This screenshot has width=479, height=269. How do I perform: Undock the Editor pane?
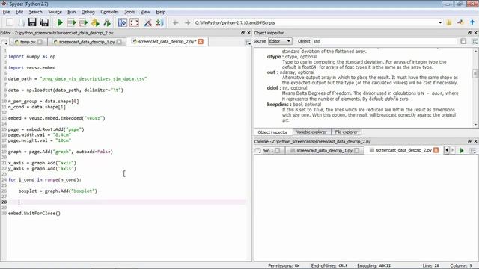(242, 33)
